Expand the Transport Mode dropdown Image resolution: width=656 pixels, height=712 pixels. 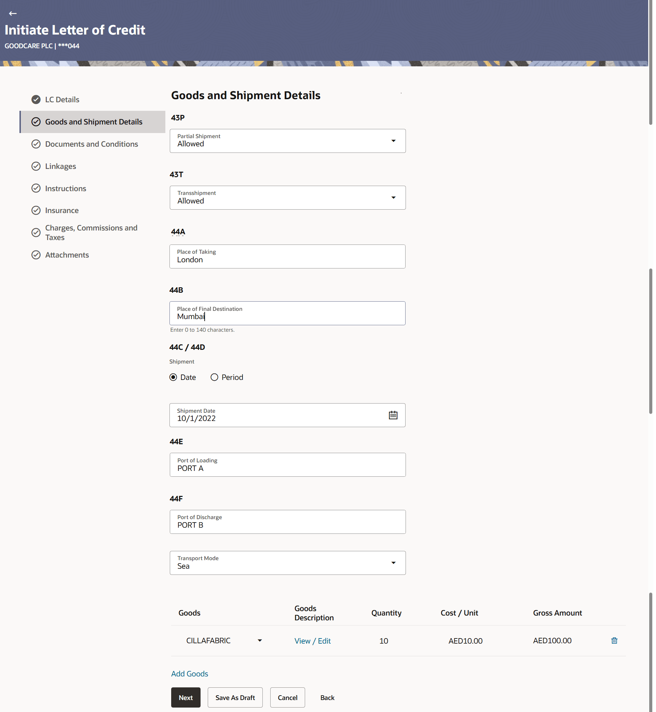pos(393,563)
